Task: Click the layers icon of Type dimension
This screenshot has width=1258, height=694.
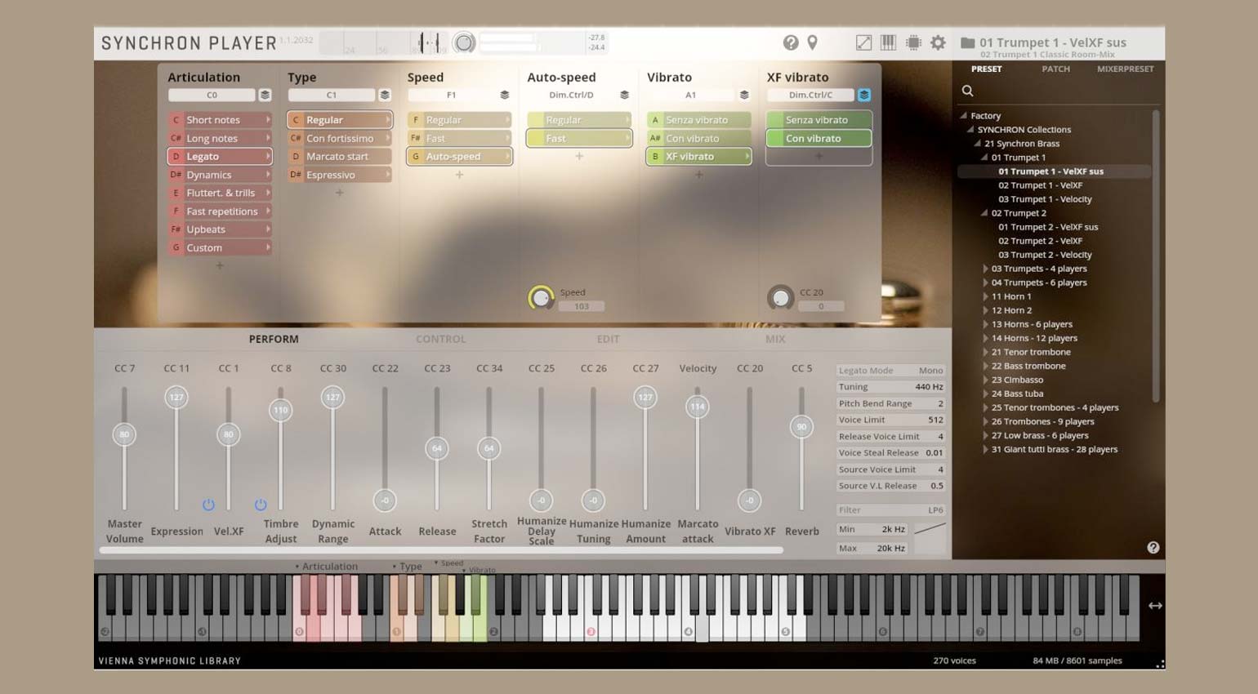Action: 385,95
